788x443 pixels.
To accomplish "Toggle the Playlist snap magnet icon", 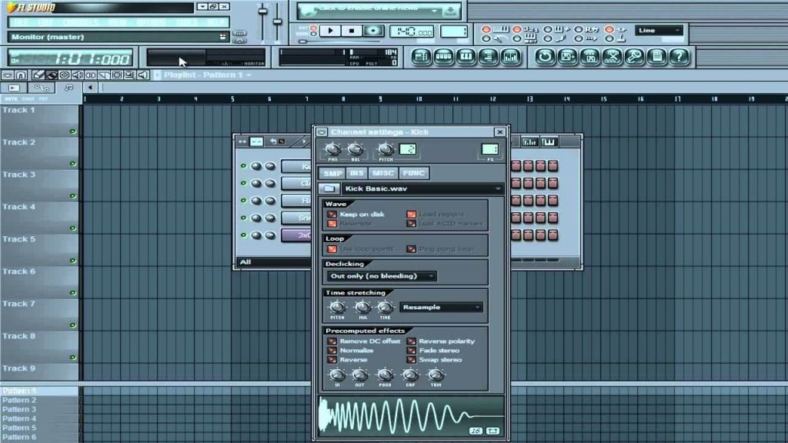I will coord(21,75).
